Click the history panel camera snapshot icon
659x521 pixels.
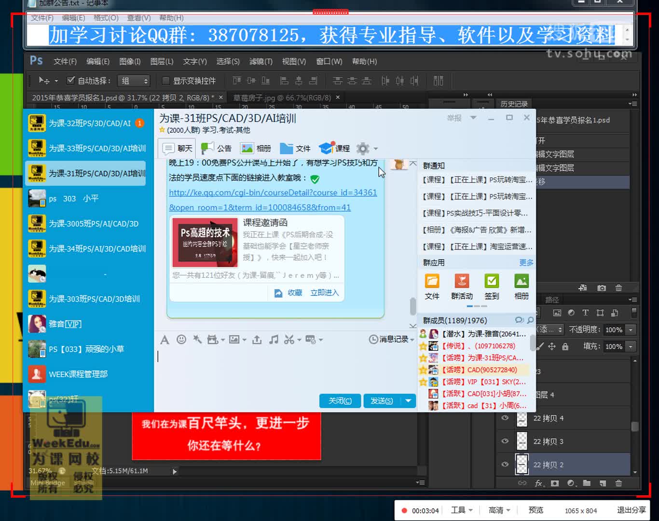click(602, 288)
